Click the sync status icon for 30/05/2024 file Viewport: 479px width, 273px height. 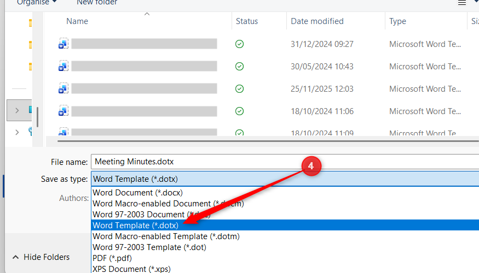240,67
